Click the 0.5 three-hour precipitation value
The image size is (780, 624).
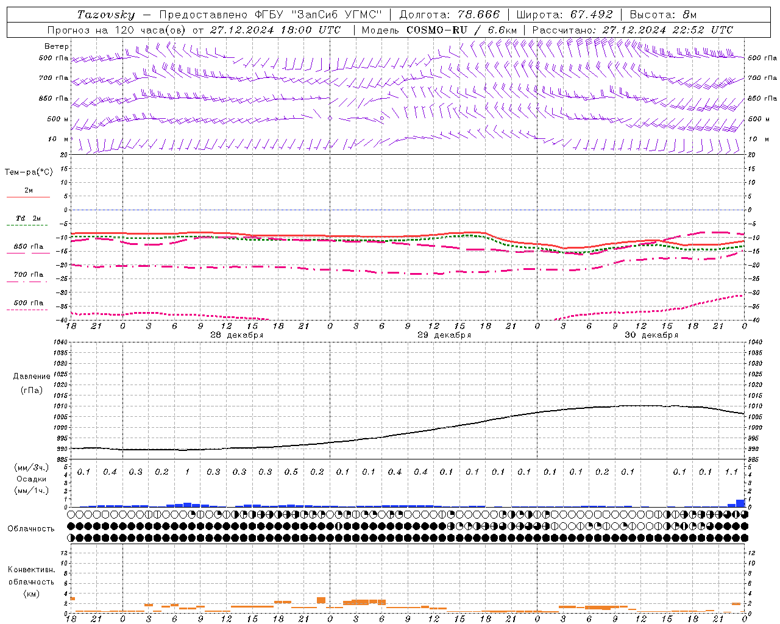click(291, 472)
